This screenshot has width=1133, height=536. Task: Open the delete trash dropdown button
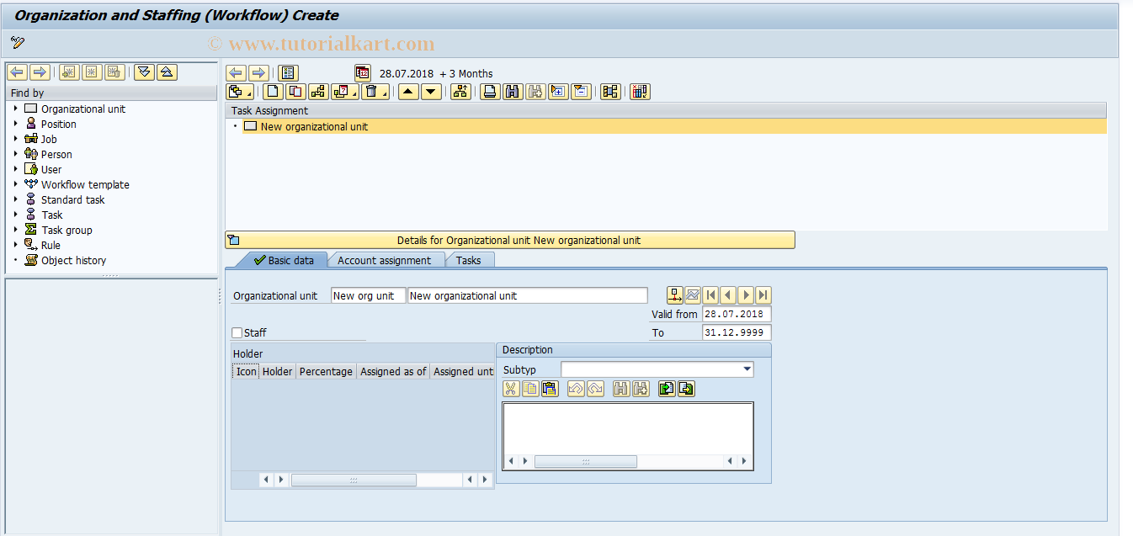coord(375,92)
